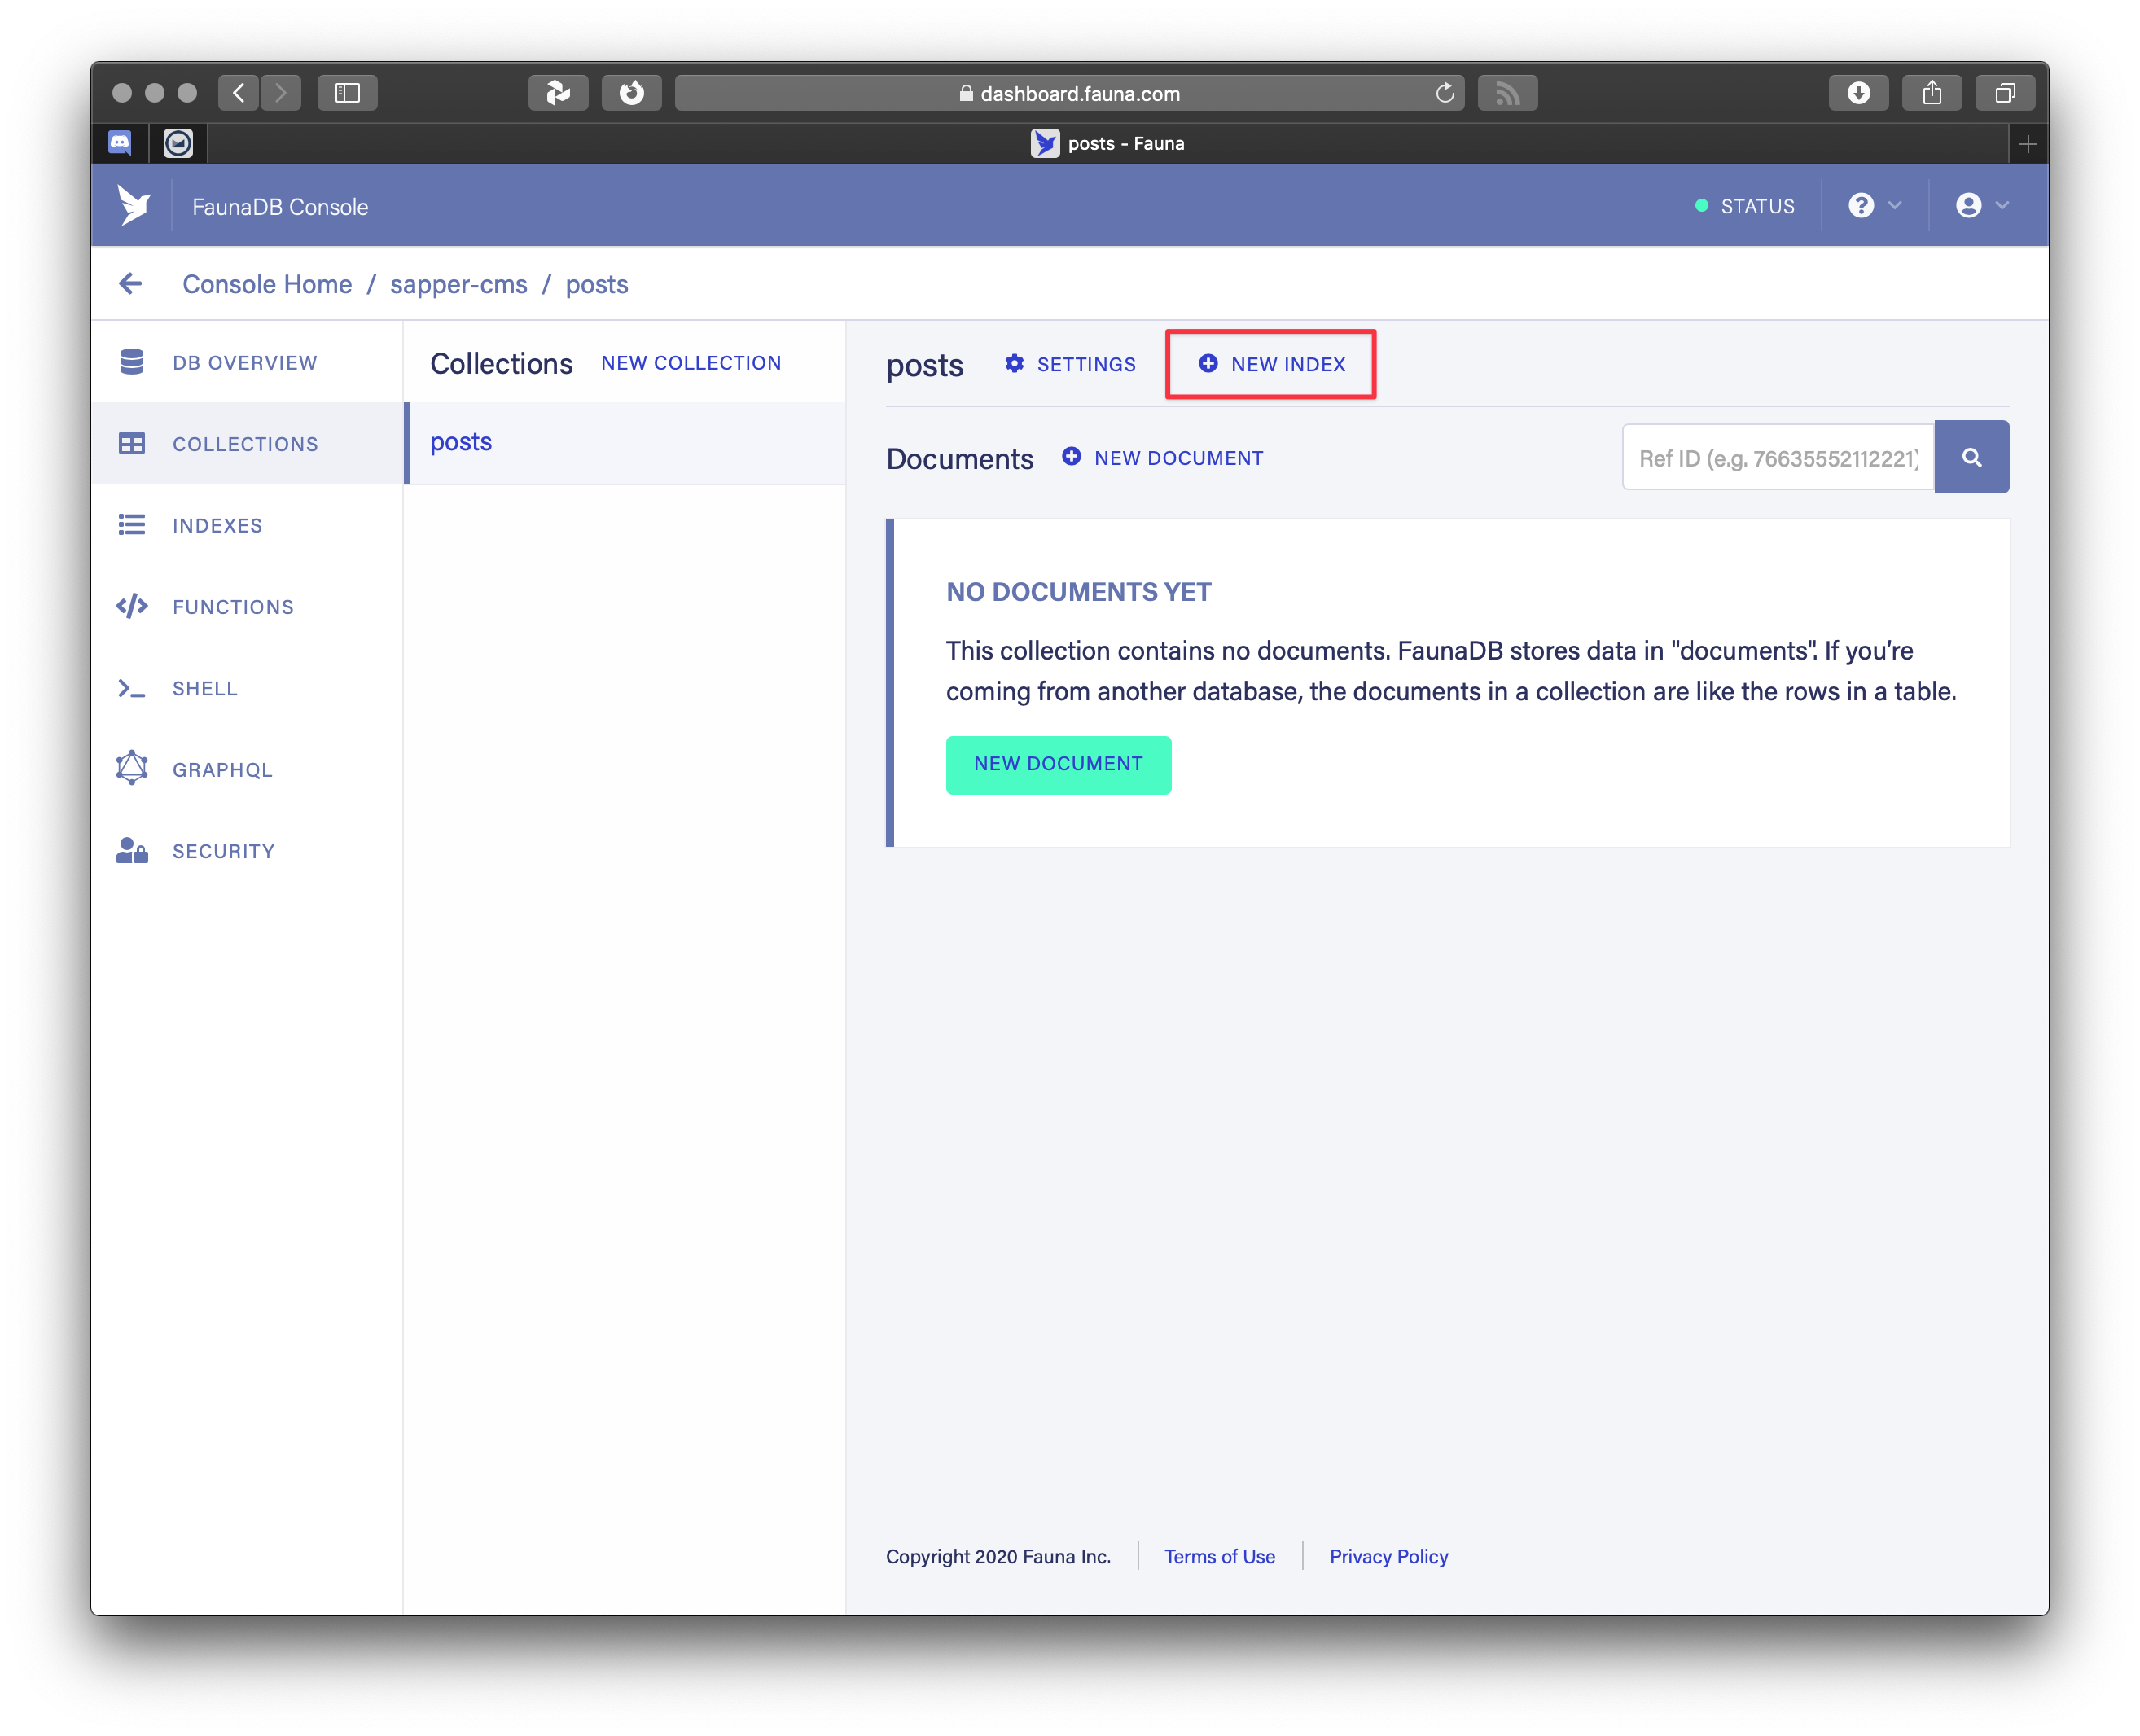Click the Ref ID search field
The image size is (2140, 1736).
[1778, 457]
